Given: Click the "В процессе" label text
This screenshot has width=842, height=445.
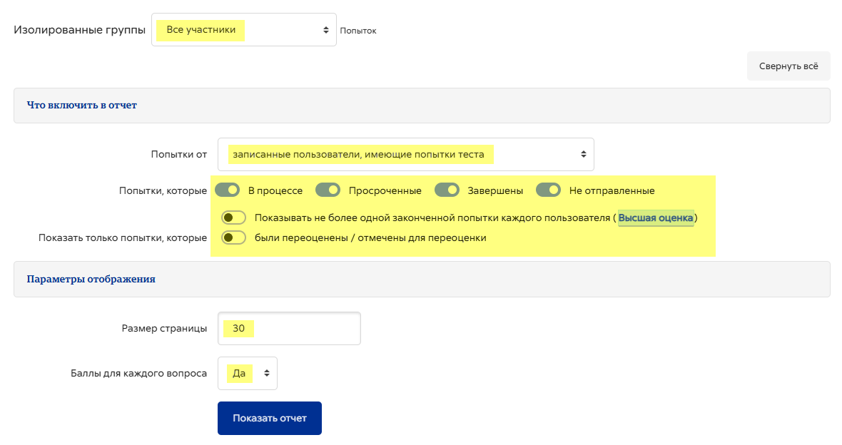Looking at the screenshot, I should (x=275, y=190).
